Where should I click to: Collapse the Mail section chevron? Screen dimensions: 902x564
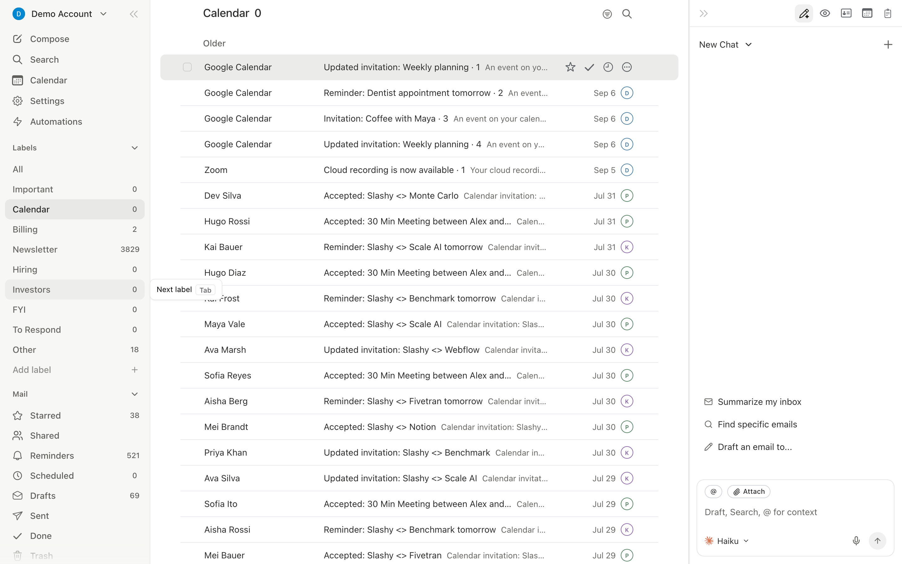135,394
